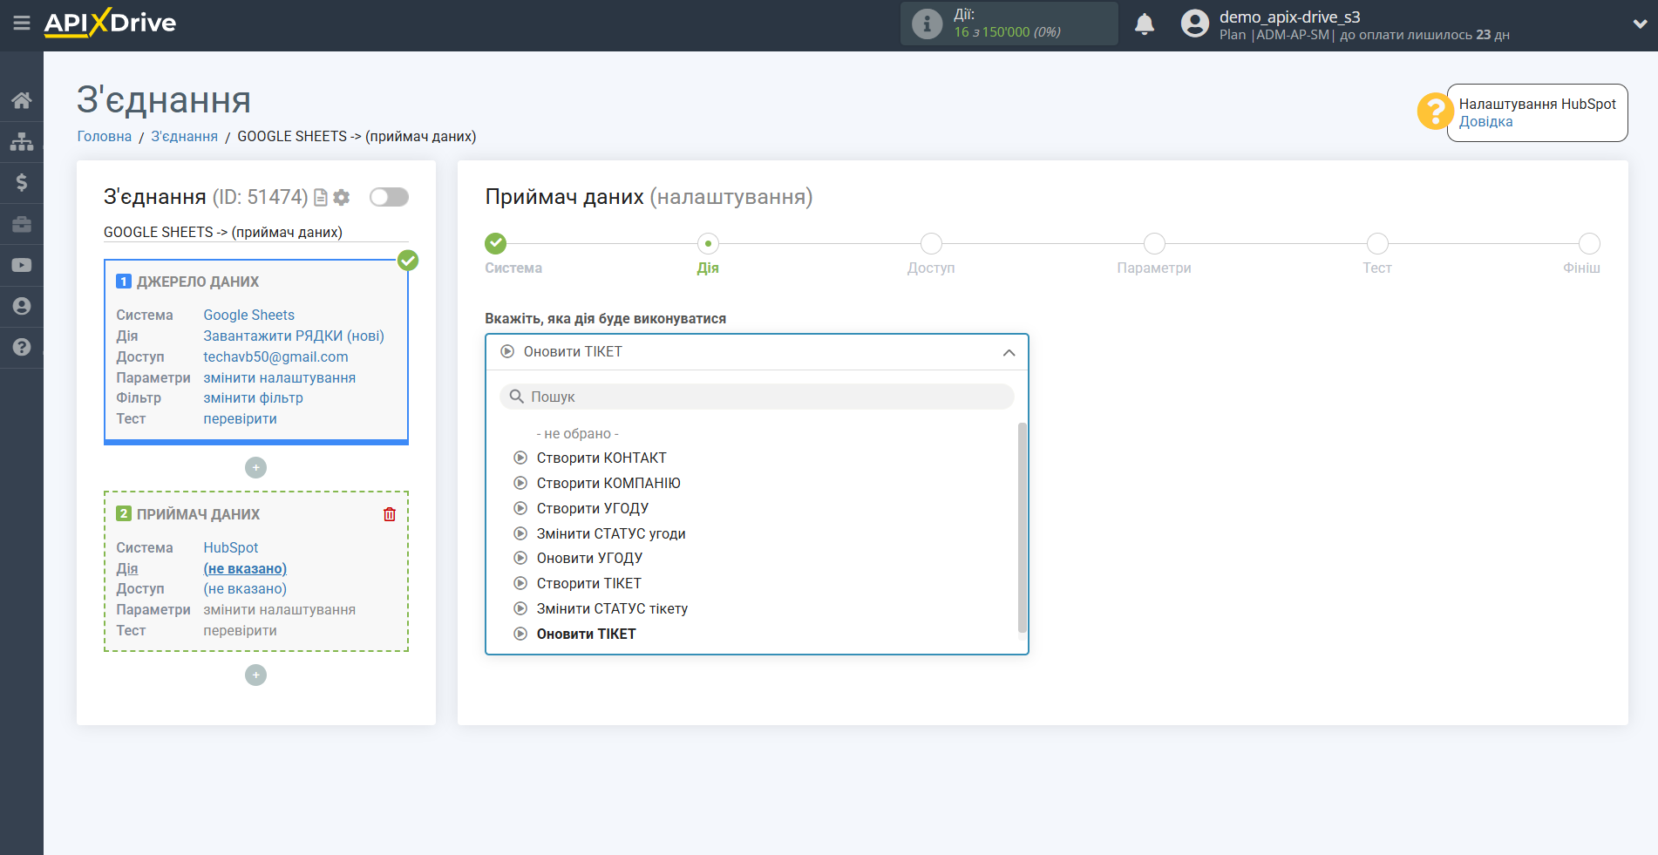Add a block after the data source
The height and width of the screenshot is (855, 1658).
[x=255, y=468]
